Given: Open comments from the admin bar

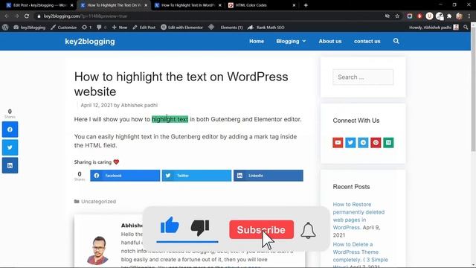Looking at the screenshot, I should [101, 28].
